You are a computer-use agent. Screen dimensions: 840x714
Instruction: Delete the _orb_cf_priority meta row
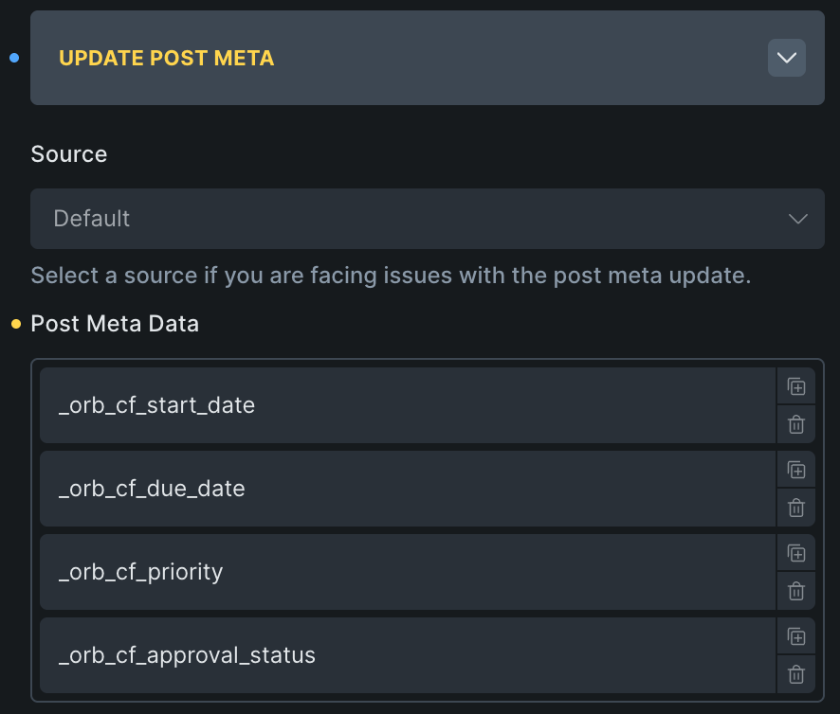tap(796, 592)
